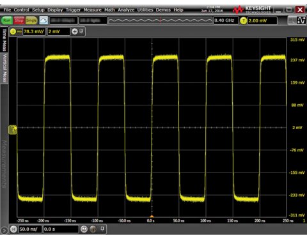Expand the Time Meas side panel
The height and width of the screenshot is (239, 307).
pyautogui.click(x=4, y=40)
